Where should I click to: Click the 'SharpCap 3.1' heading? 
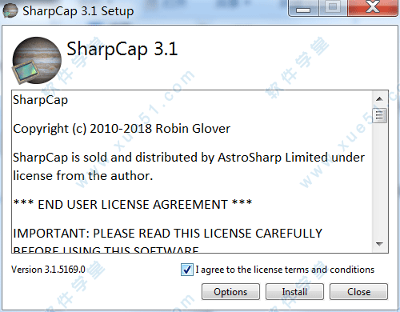[x=122, y=50]
